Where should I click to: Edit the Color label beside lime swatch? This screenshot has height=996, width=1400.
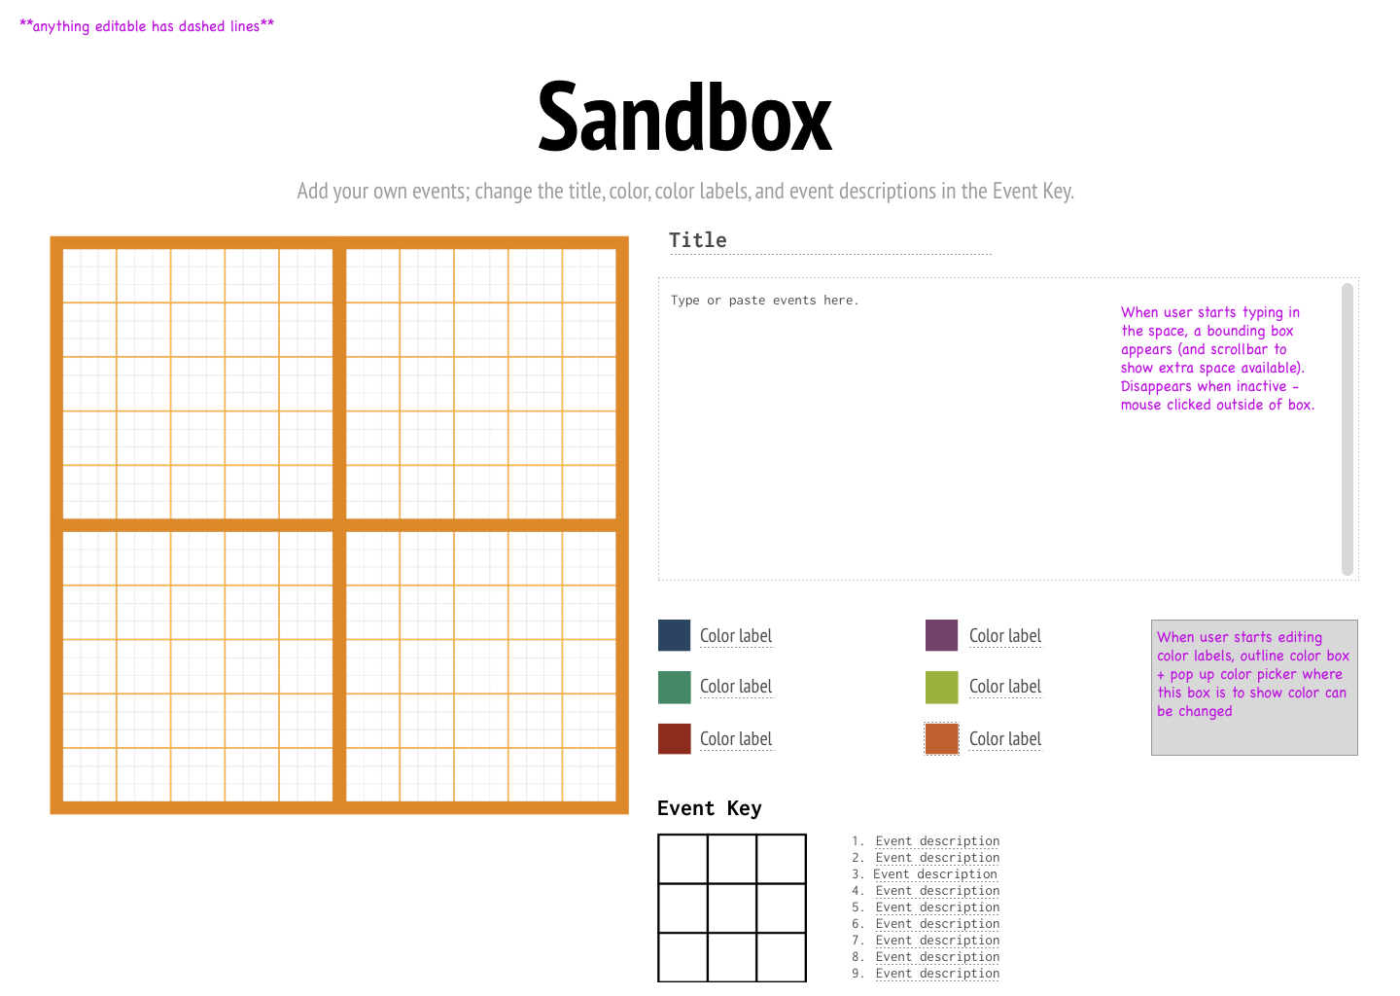[x=1005, y=687]
